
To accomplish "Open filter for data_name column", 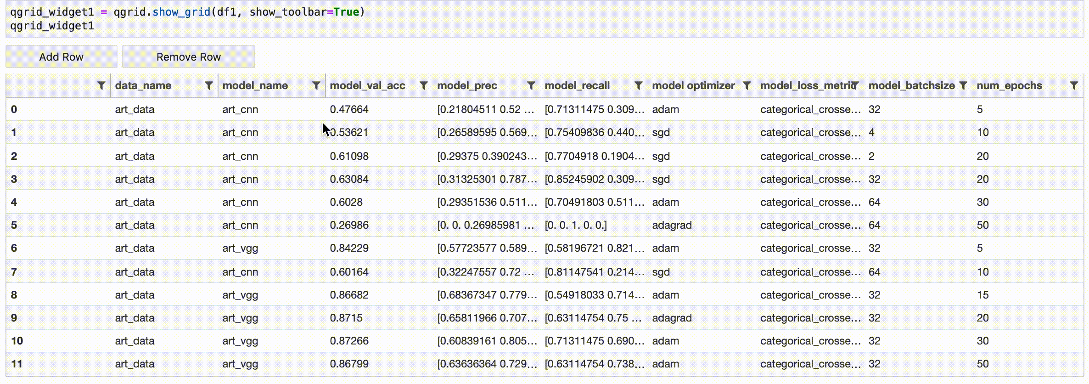I will 208,85.
